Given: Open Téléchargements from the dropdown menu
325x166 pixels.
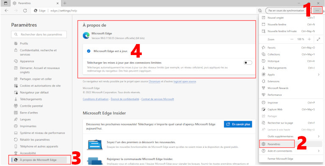Looking at the screenshot, I should click(x=290, y=68).
